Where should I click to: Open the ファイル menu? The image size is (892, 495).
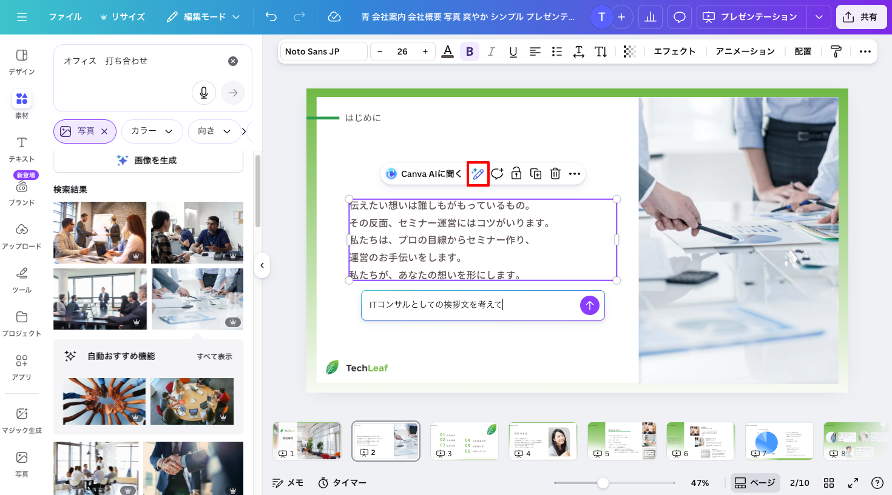tap(65, 17)
